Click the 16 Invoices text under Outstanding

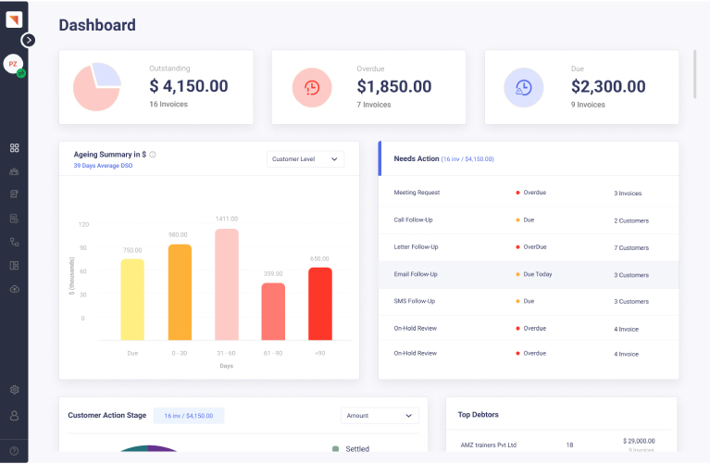point(168,105)
